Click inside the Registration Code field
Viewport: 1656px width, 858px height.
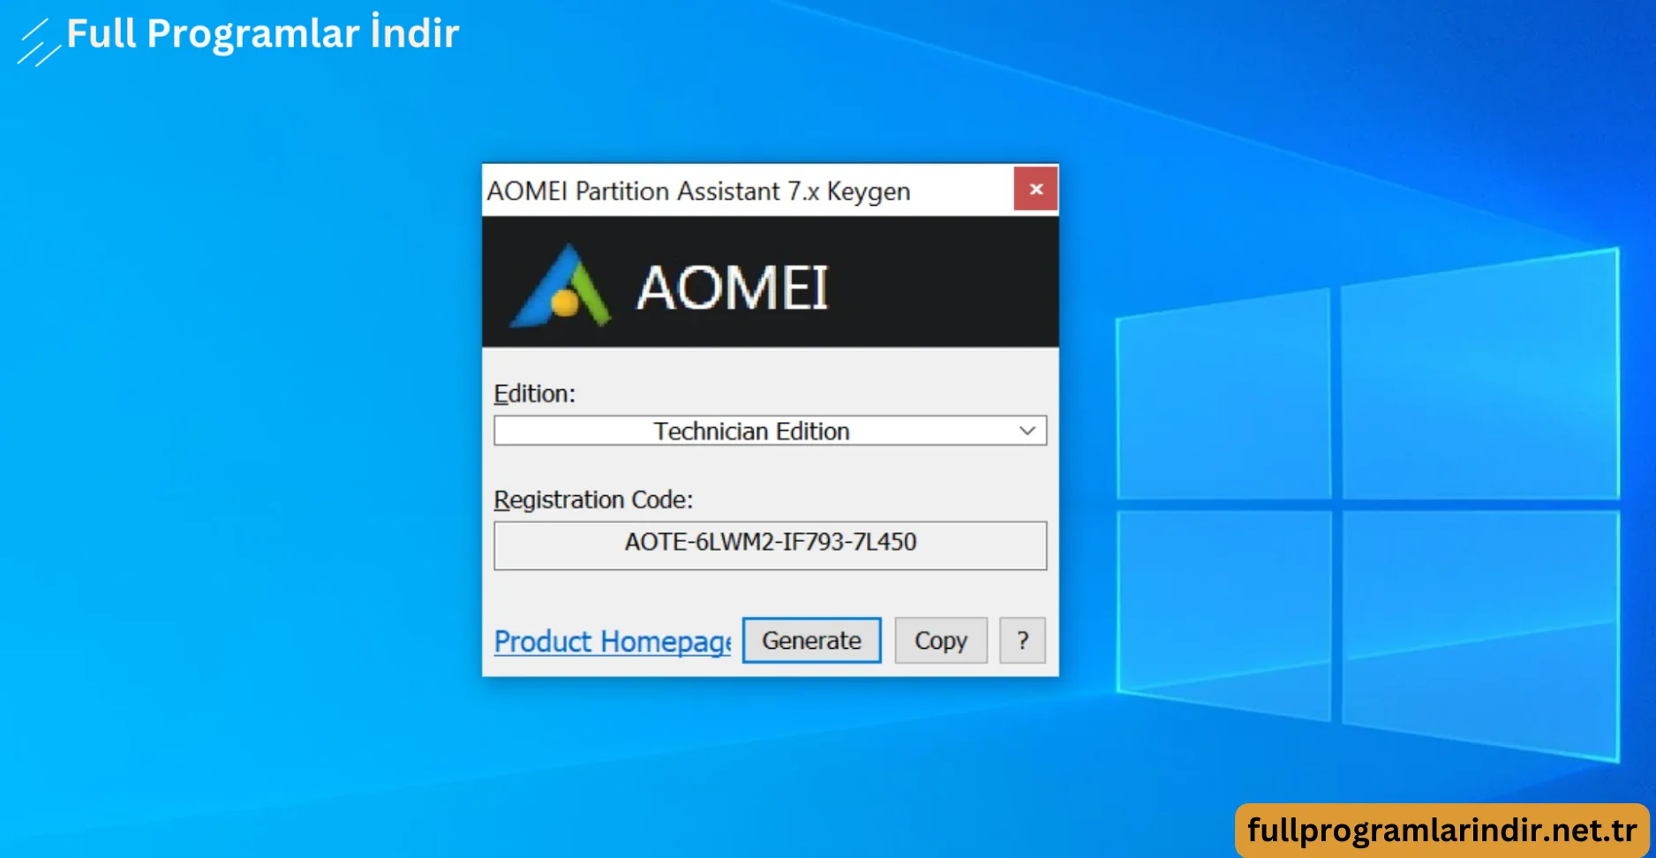click(x=770, y=546)
